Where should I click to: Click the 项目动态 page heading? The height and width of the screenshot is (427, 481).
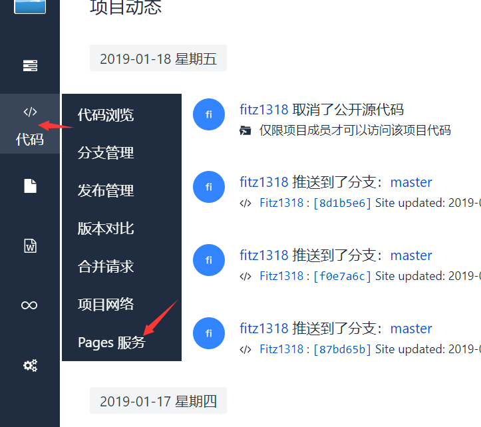[126, 8]
